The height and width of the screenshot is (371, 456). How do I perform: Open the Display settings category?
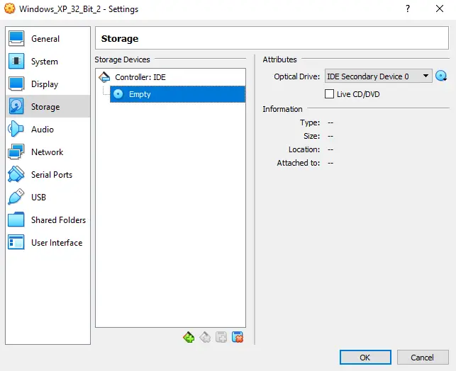coord(48,84)
